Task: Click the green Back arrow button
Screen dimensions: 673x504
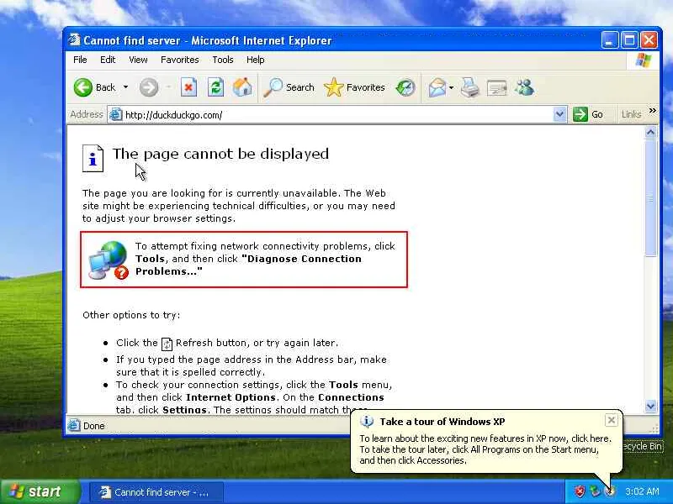Action: click(x=82, y=87)
